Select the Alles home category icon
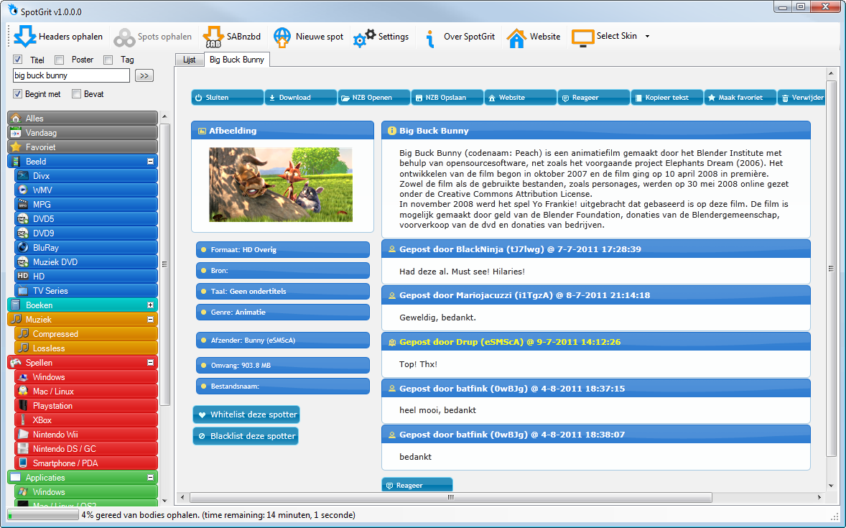Image resolution: width=846 pixels, height=528 pixels. pos(17,119)
